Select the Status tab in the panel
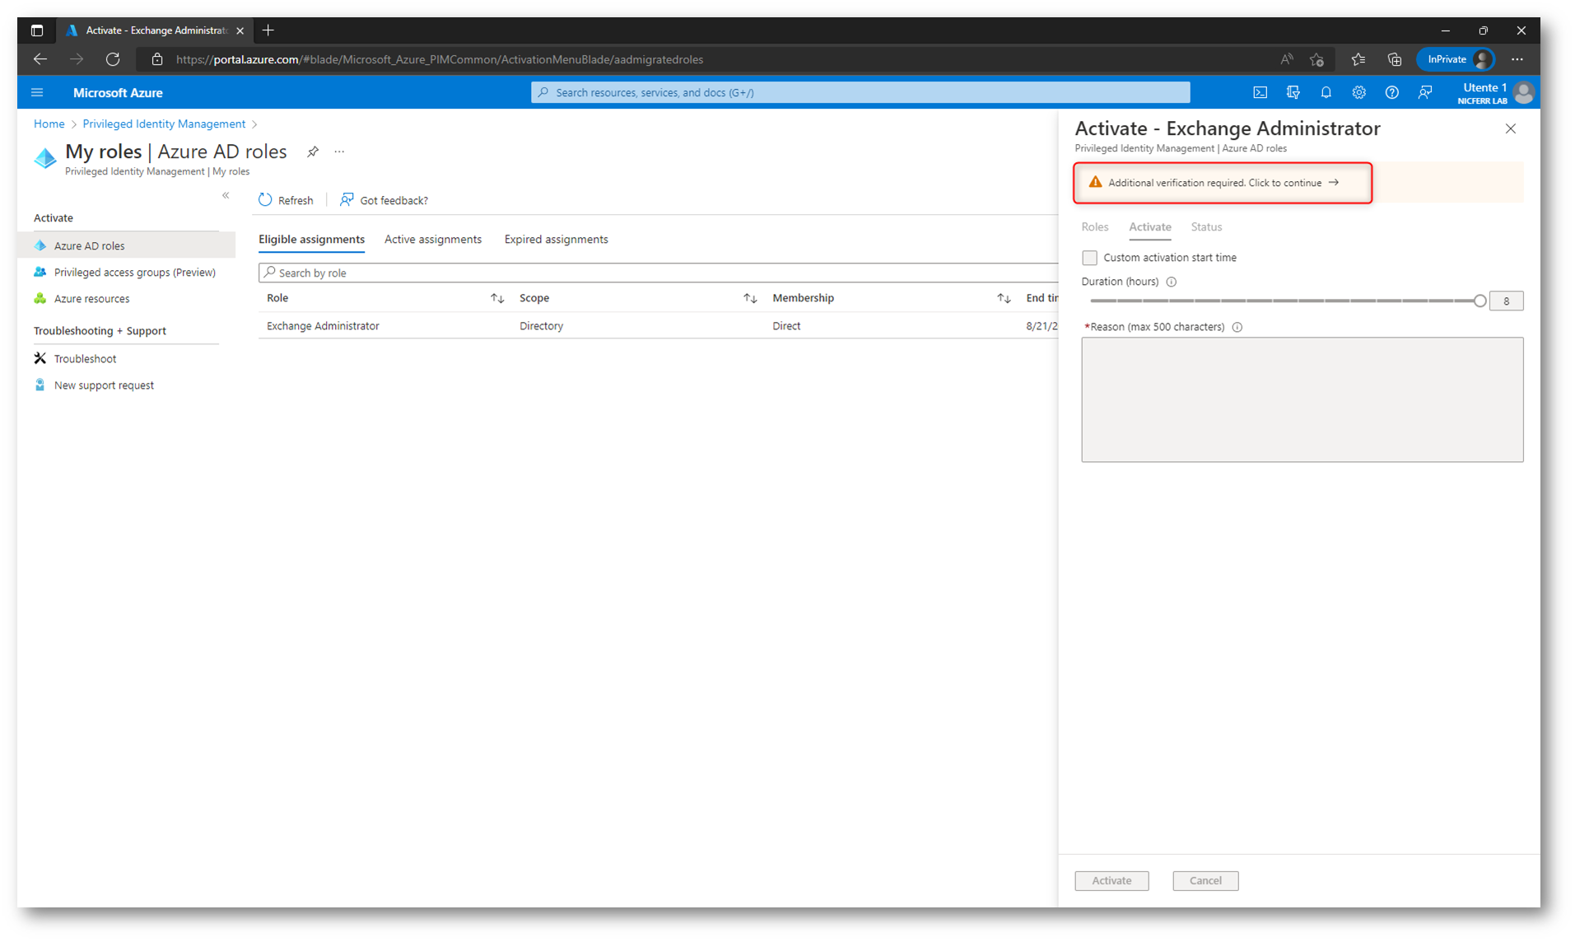This screenshot has width=1575, height=942. 1206,227
